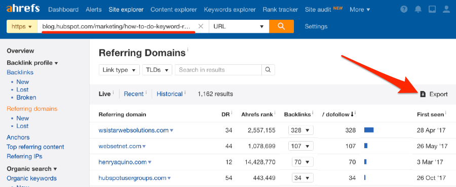
Task: Open Top referring content in sidebar
Action: click(x=35, y=147)
